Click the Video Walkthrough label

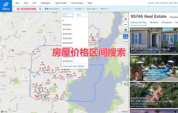point(139,30)
